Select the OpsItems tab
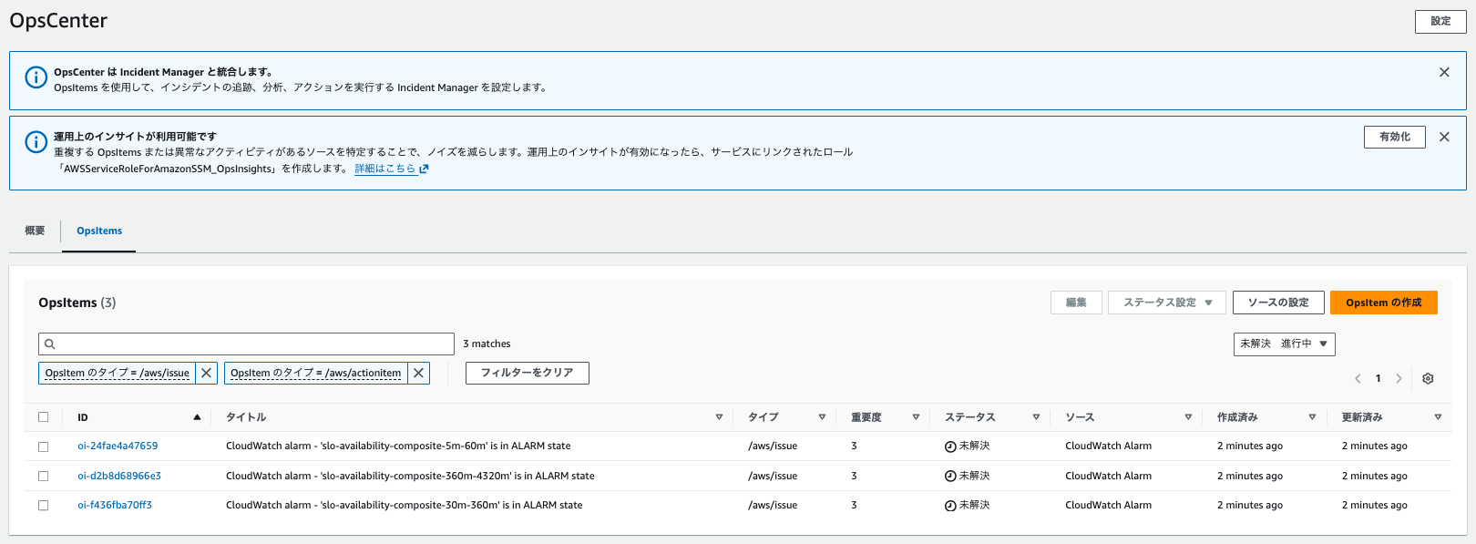 (99, 231)
